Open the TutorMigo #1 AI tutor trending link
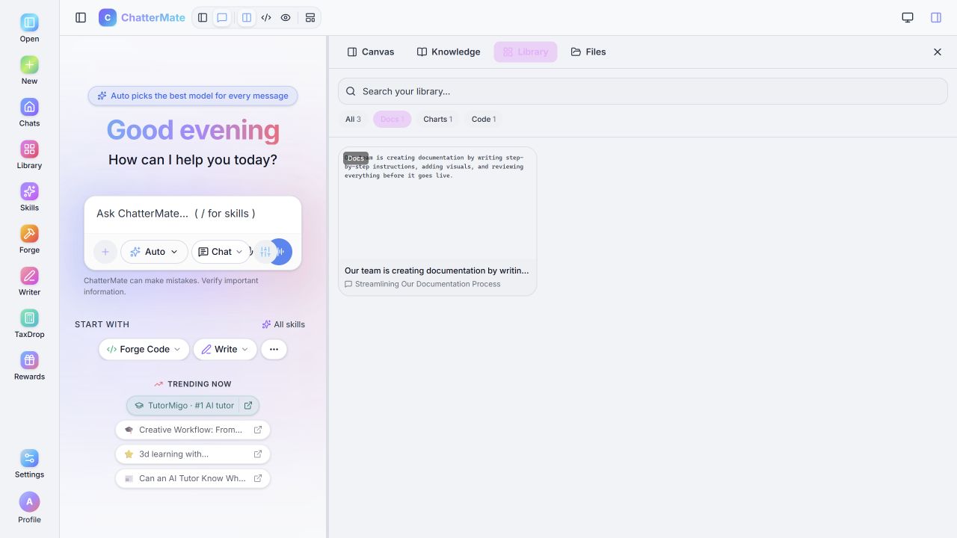 193,406
